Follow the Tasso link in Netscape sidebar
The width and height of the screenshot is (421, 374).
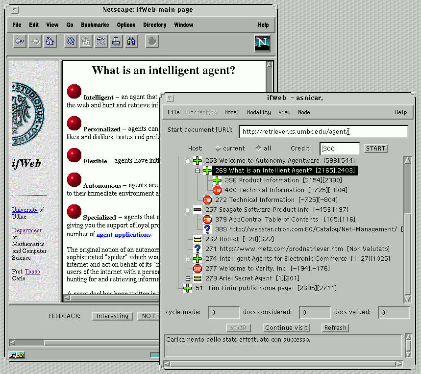pos(32,272)
